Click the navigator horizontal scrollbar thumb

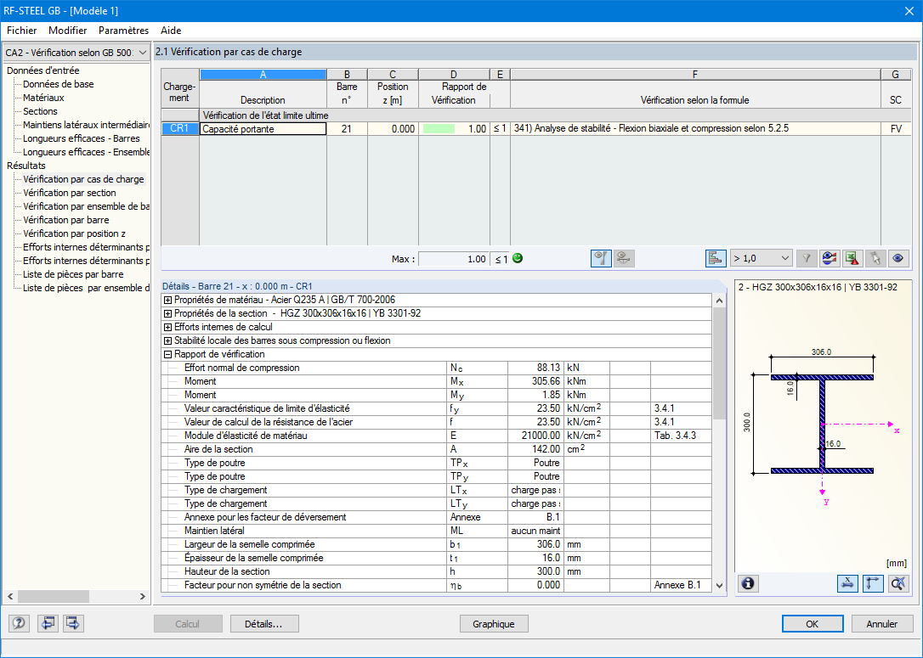[x=53, y=596]
